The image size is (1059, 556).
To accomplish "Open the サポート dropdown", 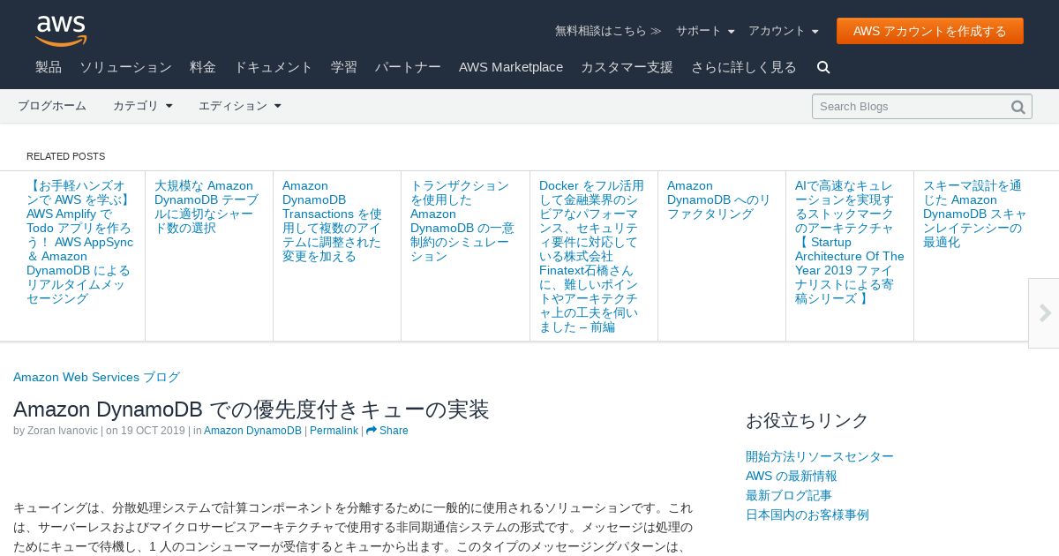I will (705, 31).
